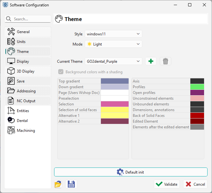Click into the Search field
Image resolution: width=212 pixels, height=193 pixels.
(x=28, y=19)
